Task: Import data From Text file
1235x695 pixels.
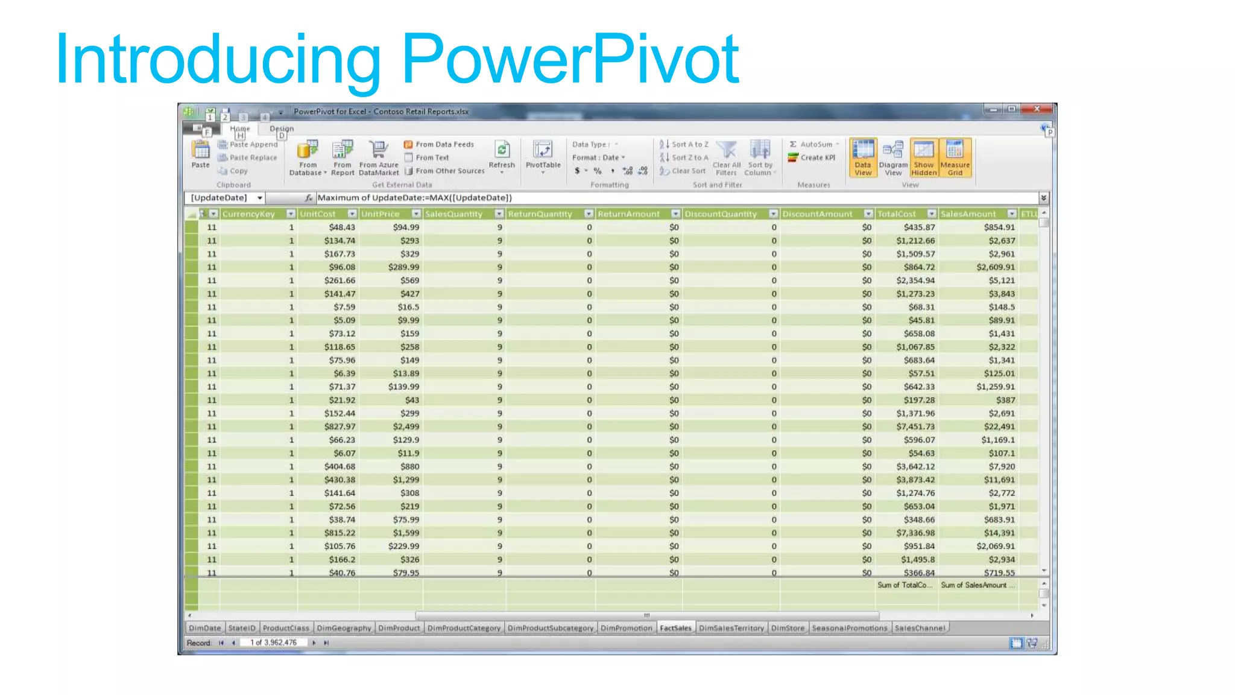Action: pyautogui.click(x=426, y=158)
